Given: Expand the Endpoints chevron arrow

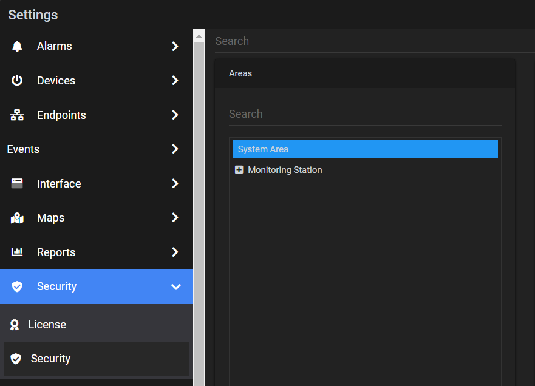Looking at the screenshot, I should (175, 115).
